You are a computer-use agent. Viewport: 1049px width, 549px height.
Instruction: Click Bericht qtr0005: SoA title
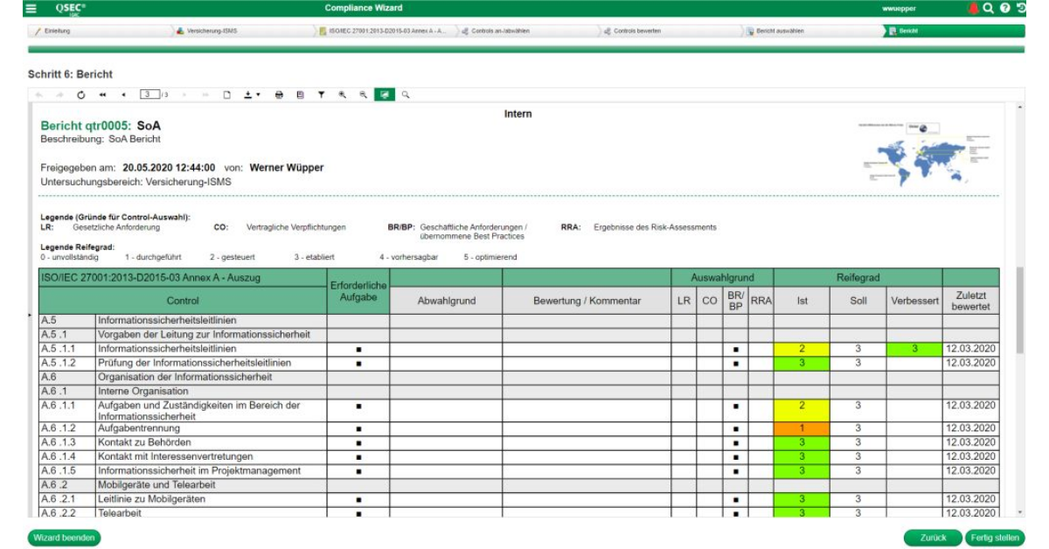[101, 126]
